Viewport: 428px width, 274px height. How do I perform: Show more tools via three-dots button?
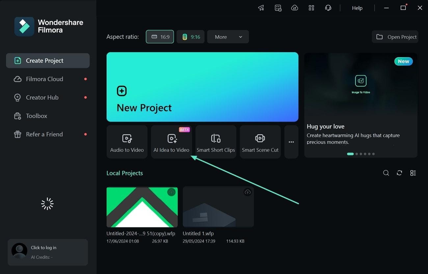pos(291,142)
